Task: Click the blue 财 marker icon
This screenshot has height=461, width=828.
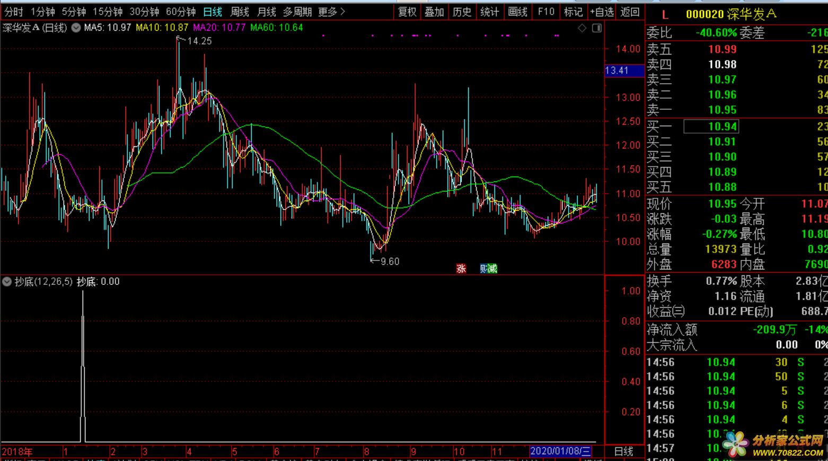Action: 483,268
